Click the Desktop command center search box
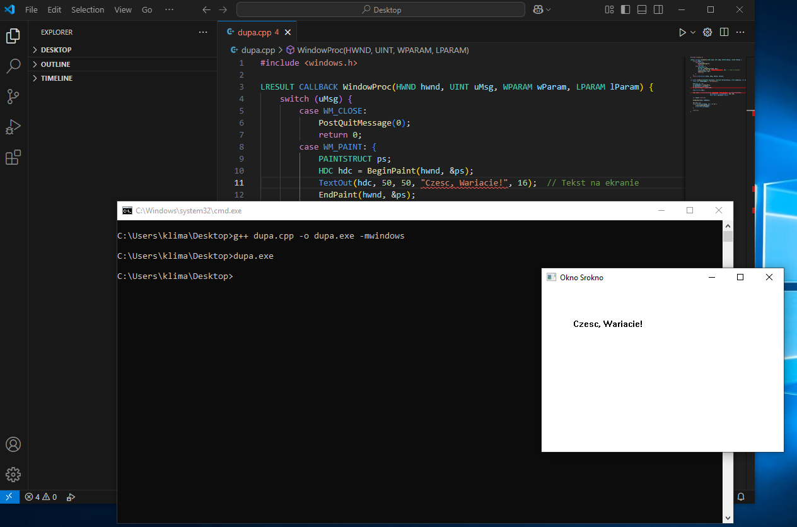Viewport: 797px width, 527px height. (381, 9)
